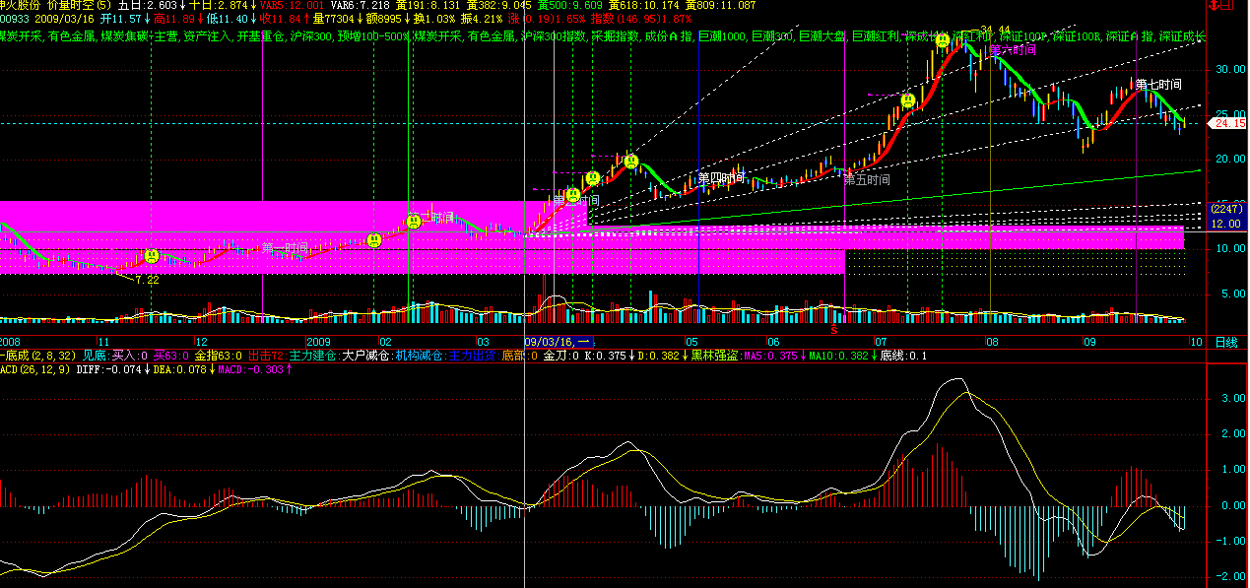
Task: Click the MACD(26,12,9) indicator label
Action: pos(34,369)
